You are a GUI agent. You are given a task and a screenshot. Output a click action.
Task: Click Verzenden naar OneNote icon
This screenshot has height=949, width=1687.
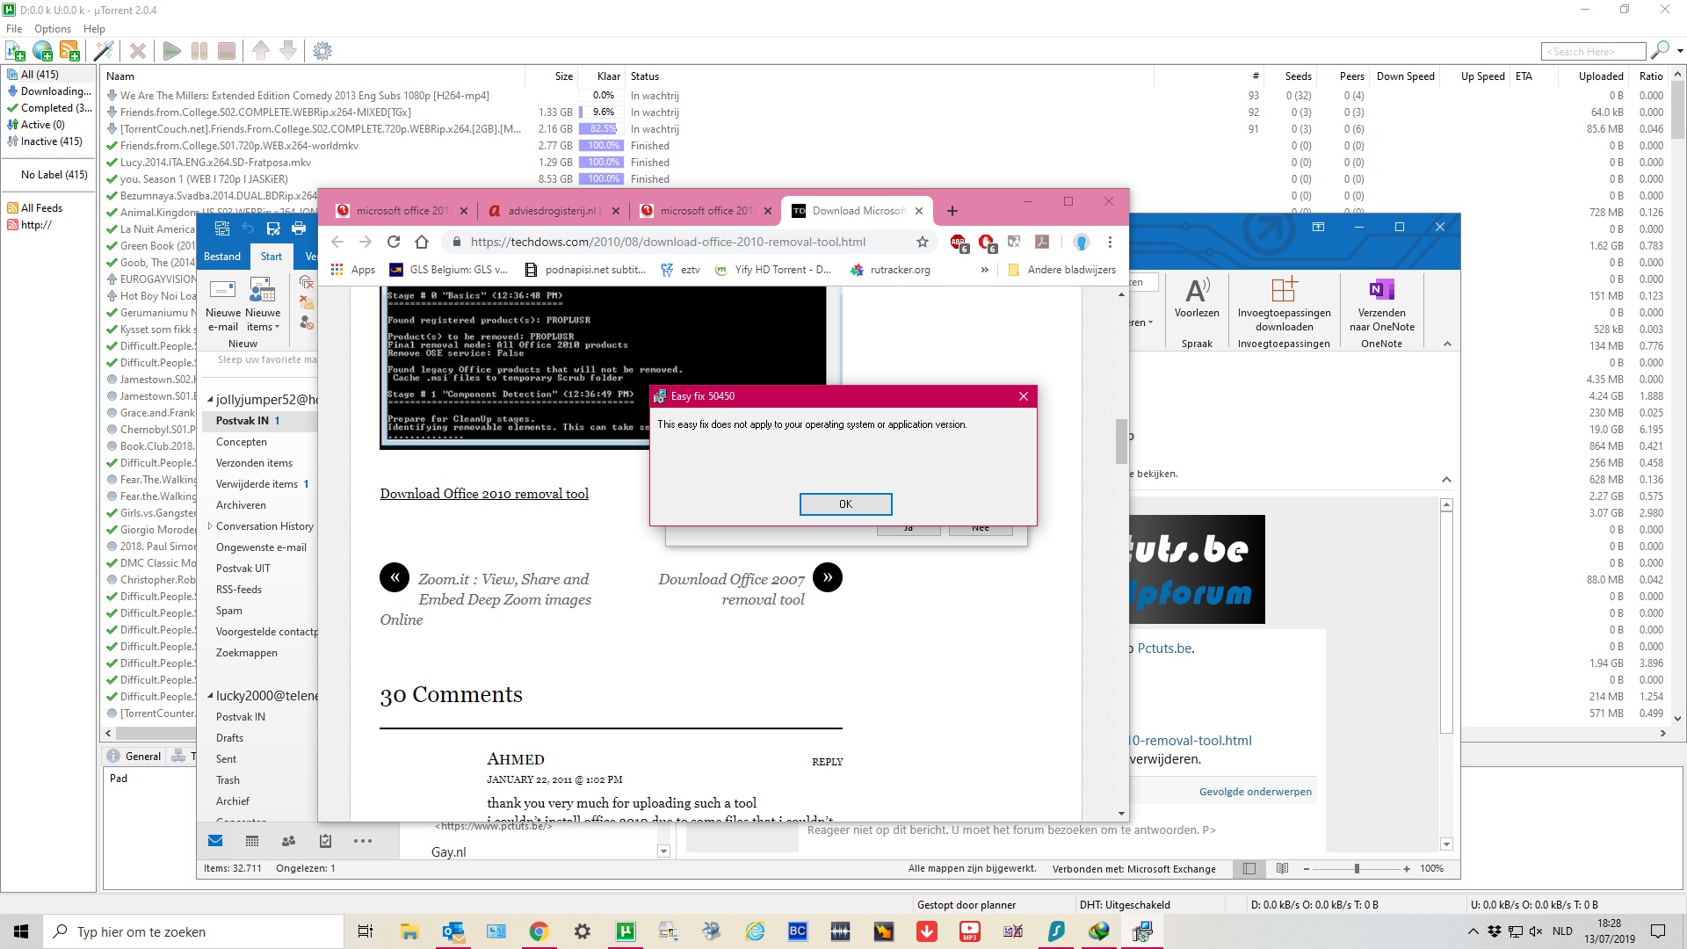1382,305
